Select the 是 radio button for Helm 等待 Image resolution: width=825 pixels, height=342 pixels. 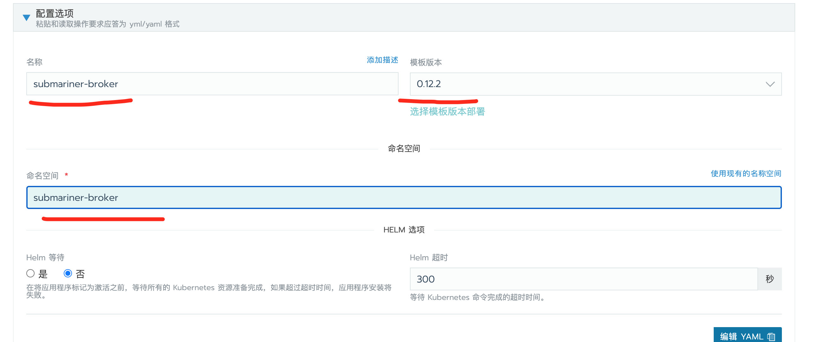[x=30, y=273]
